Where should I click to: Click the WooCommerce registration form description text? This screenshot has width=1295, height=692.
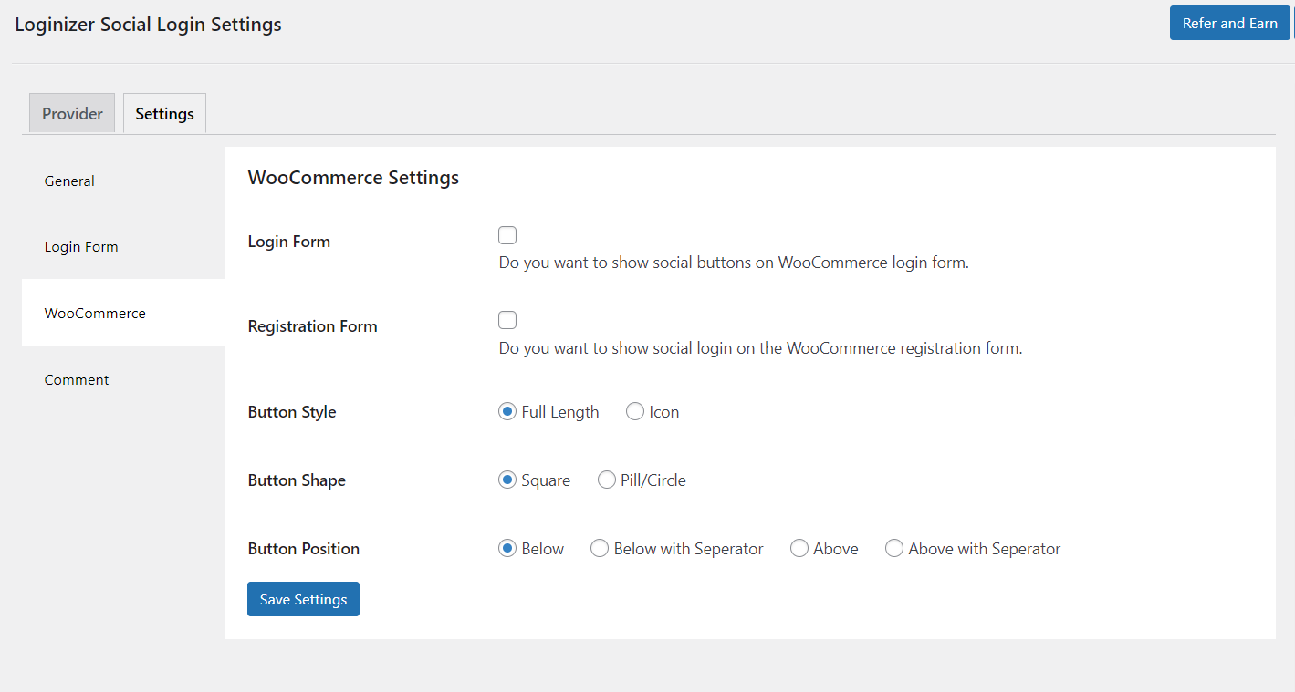point(760,348)
